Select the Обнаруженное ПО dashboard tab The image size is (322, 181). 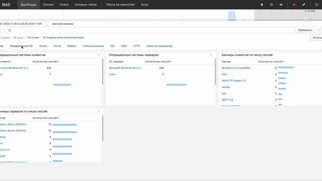(x=21, y=46)
